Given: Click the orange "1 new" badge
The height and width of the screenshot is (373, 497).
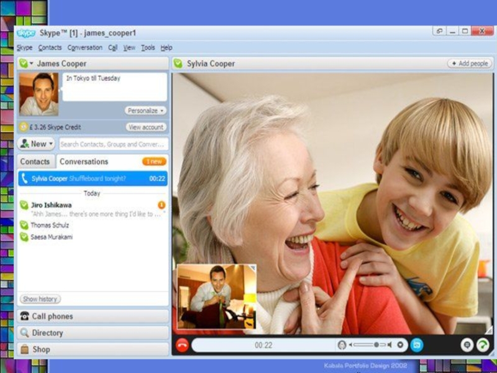Looking at the screenshot, I should coord(154,162).
